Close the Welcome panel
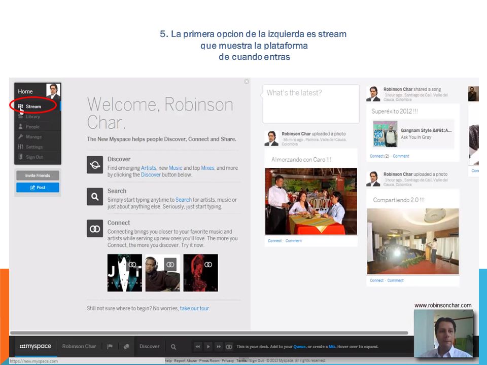Image resolution: width=487 pixels, height=365 pixels. point(247,81)
